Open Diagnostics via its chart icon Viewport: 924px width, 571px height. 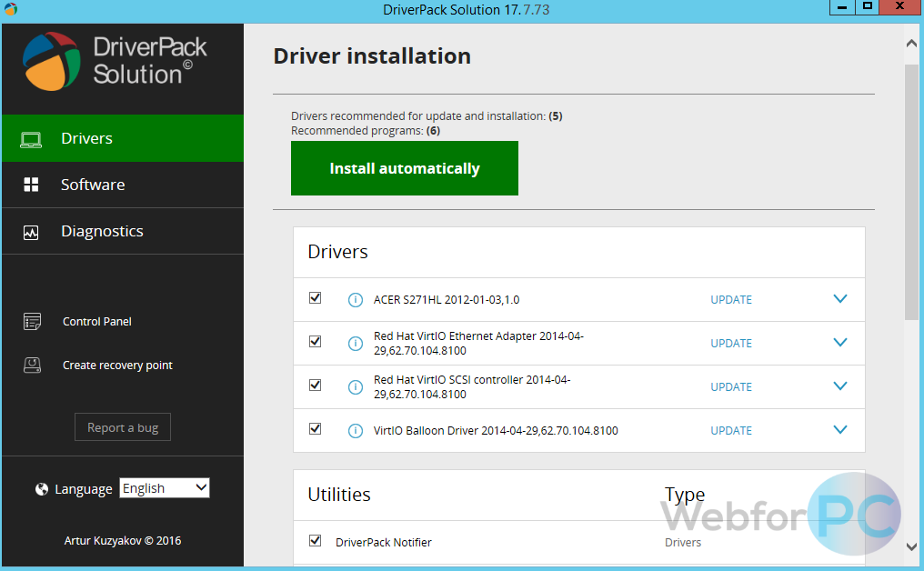pyautogui.click(x=32, y=231)
